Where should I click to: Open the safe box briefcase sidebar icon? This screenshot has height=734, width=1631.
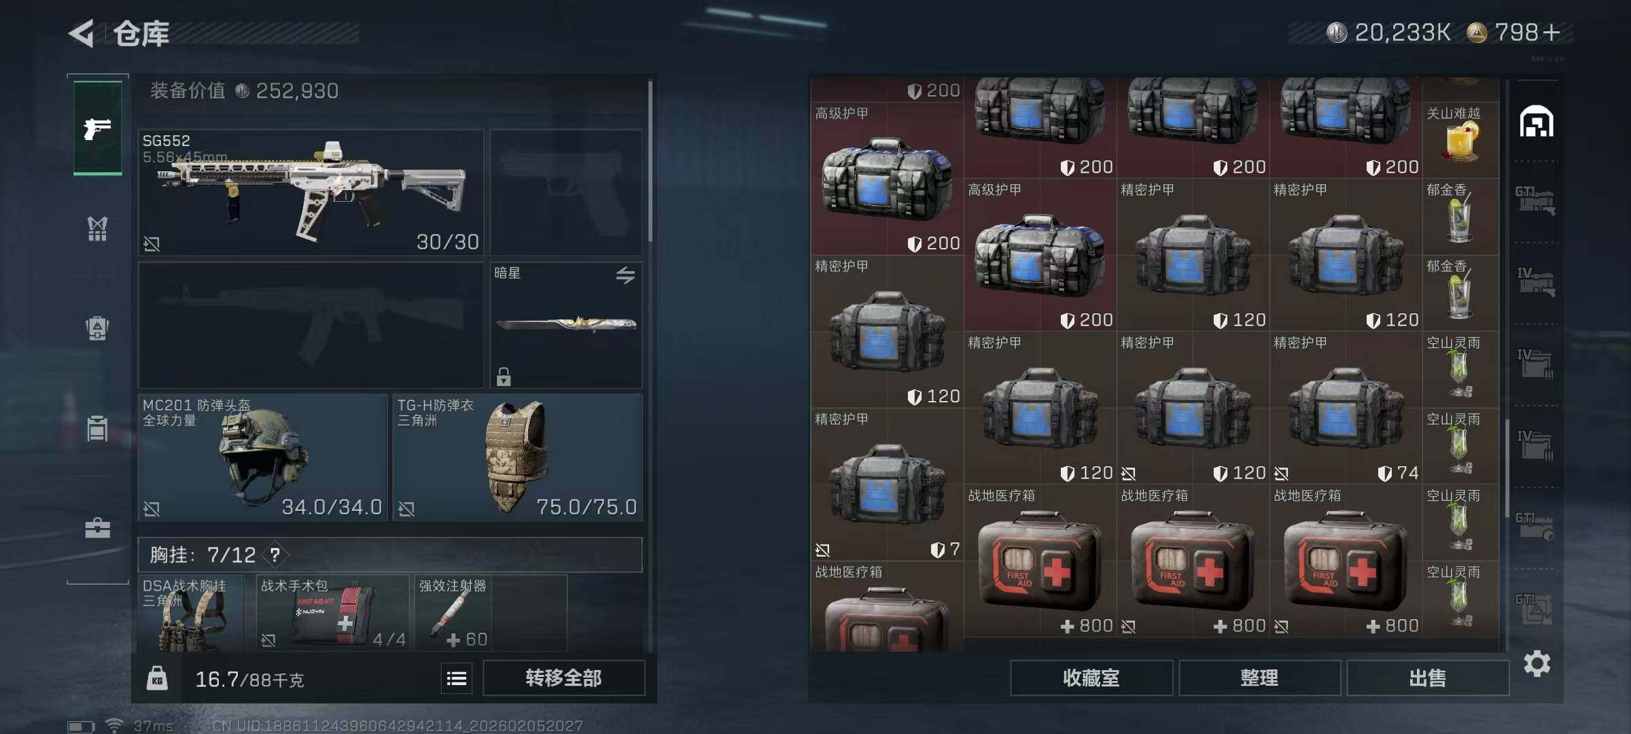pyautogui.click(x=97, y=528)
